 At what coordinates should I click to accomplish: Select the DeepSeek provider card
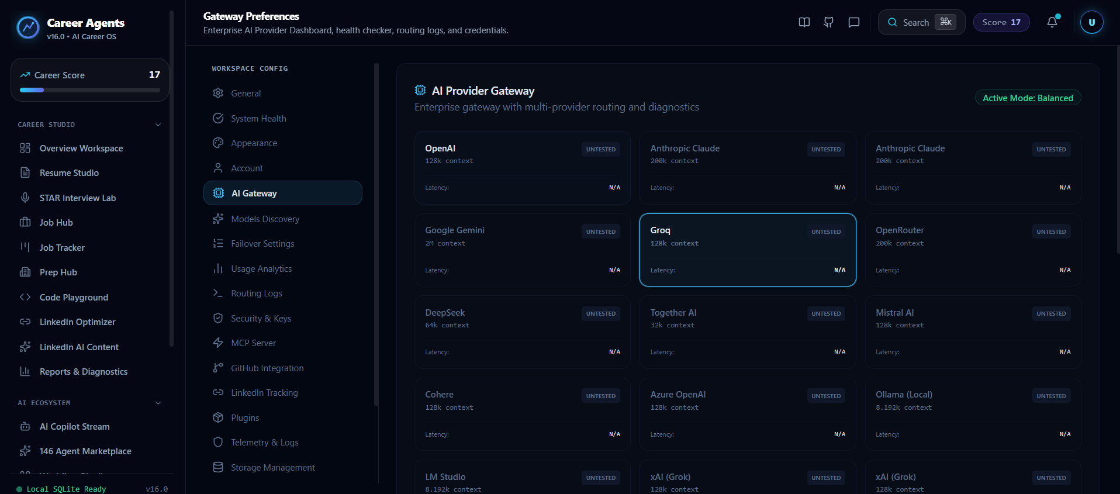coord(522,332)
